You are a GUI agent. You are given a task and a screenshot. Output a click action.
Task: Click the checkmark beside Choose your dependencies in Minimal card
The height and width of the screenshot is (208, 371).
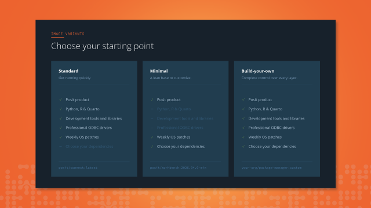(152, 146)
